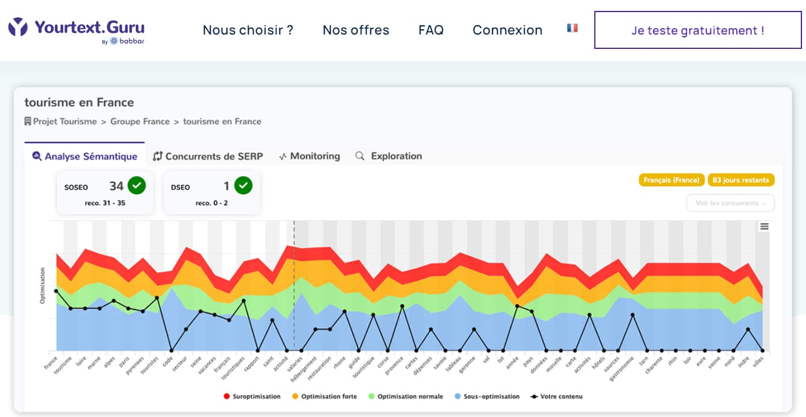Toggle the Optimisation forte legend series
Image resolution: width=806 pixels, height=417 pixels.
pyautogui.click(x=324, y=396)
